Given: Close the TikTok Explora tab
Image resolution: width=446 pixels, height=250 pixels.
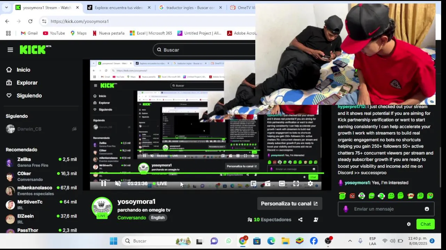Looking at the screenshot, I should (149, 8).
